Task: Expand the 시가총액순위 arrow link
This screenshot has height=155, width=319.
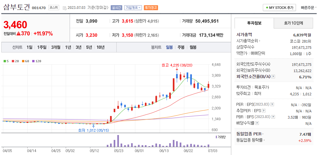Action: 260,41
